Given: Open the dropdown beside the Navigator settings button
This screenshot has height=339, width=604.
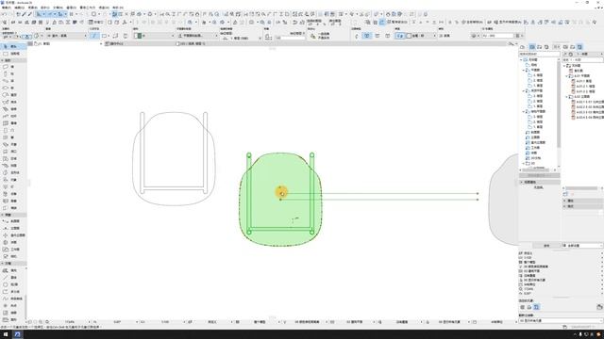Looking at the screenshot, I should [582, 246].
